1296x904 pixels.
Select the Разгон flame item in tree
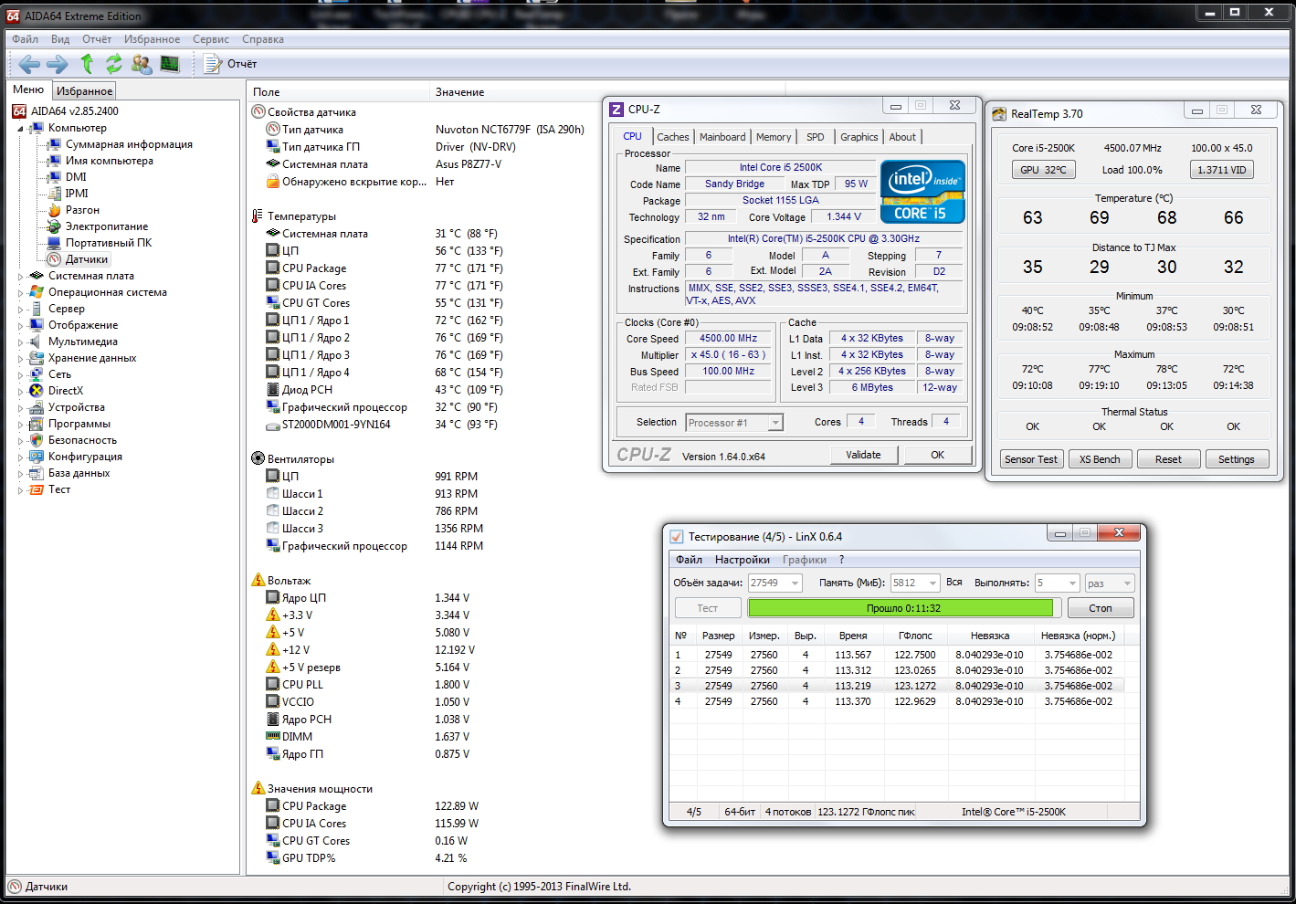[82, 210]
